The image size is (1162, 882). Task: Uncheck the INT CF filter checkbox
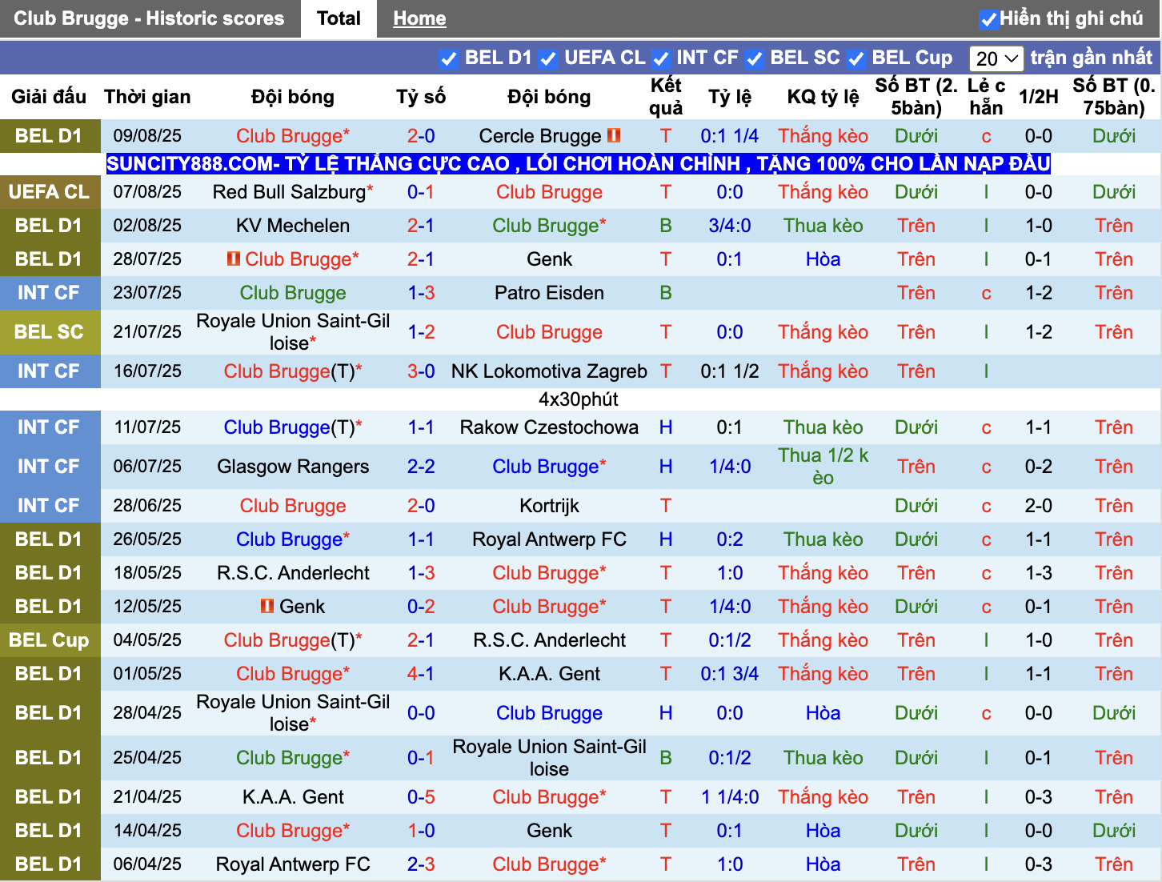point(660,58)
